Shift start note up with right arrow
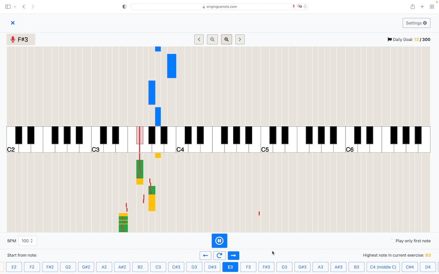Screen dimensions: 439x274 pos(233,256)
